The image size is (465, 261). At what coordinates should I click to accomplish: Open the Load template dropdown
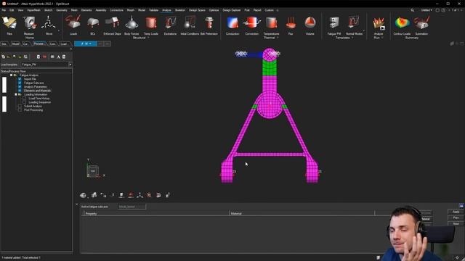(x=70, y=65)
